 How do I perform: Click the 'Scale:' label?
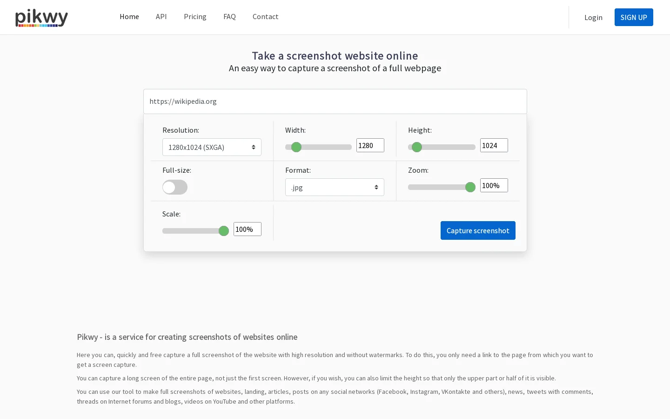coord(171,214)
